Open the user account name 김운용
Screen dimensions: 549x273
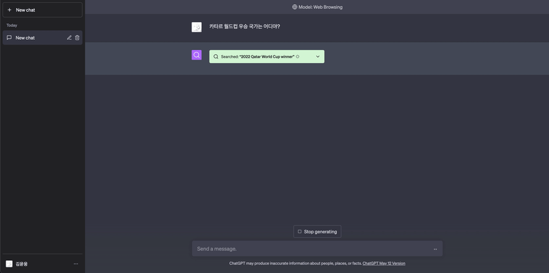[22, 264]
